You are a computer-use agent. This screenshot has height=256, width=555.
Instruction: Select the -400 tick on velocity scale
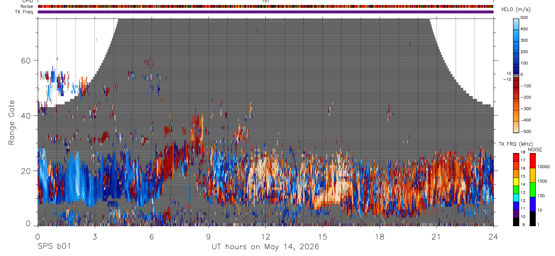[x=526, y=120]
